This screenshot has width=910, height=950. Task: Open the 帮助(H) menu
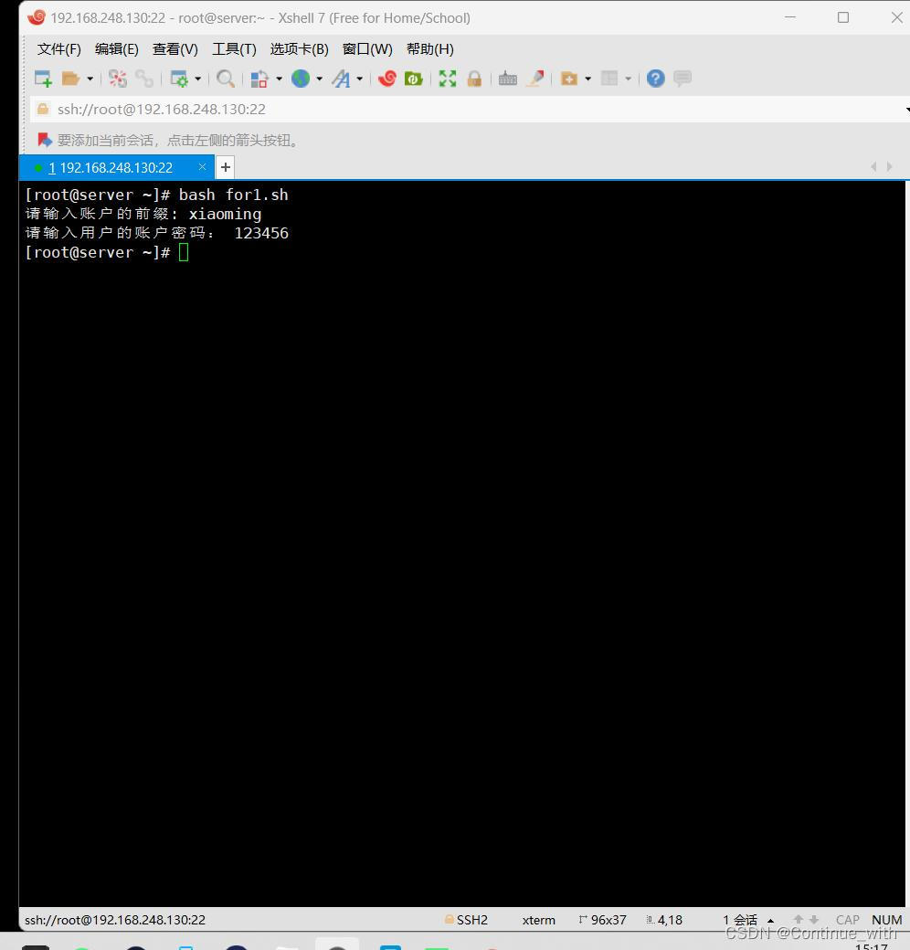click(430, 49)
